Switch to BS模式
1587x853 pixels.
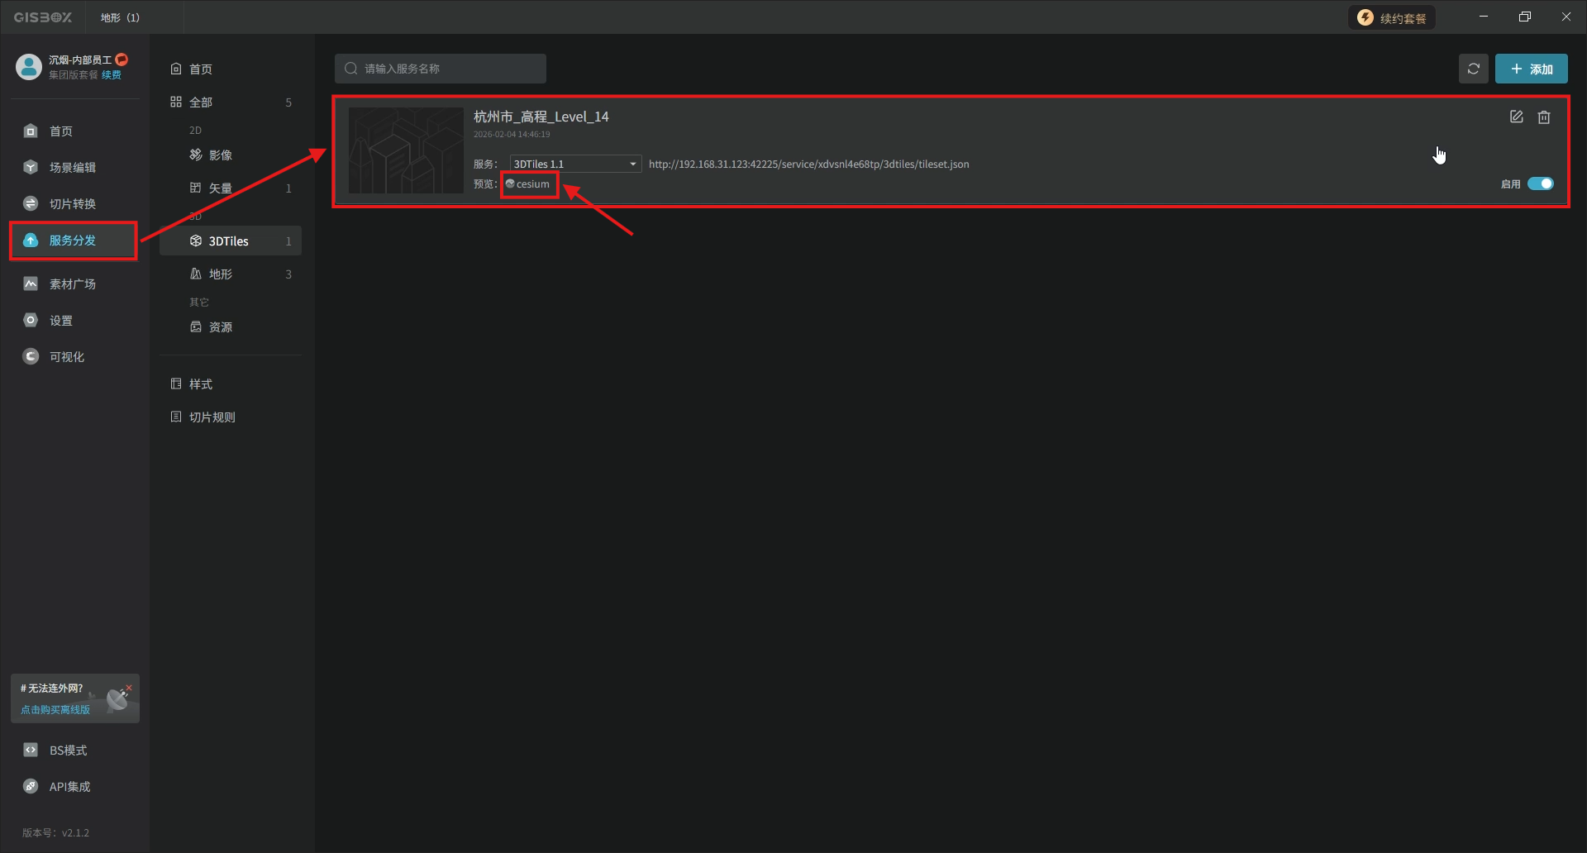(x=68, y=751)
